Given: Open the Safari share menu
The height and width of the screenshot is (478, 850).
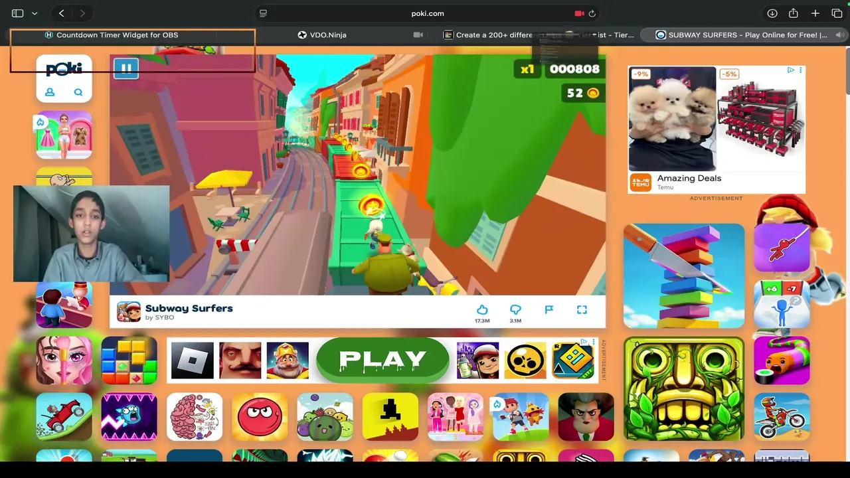Looking at the screenshot, I should click(794, 13).
